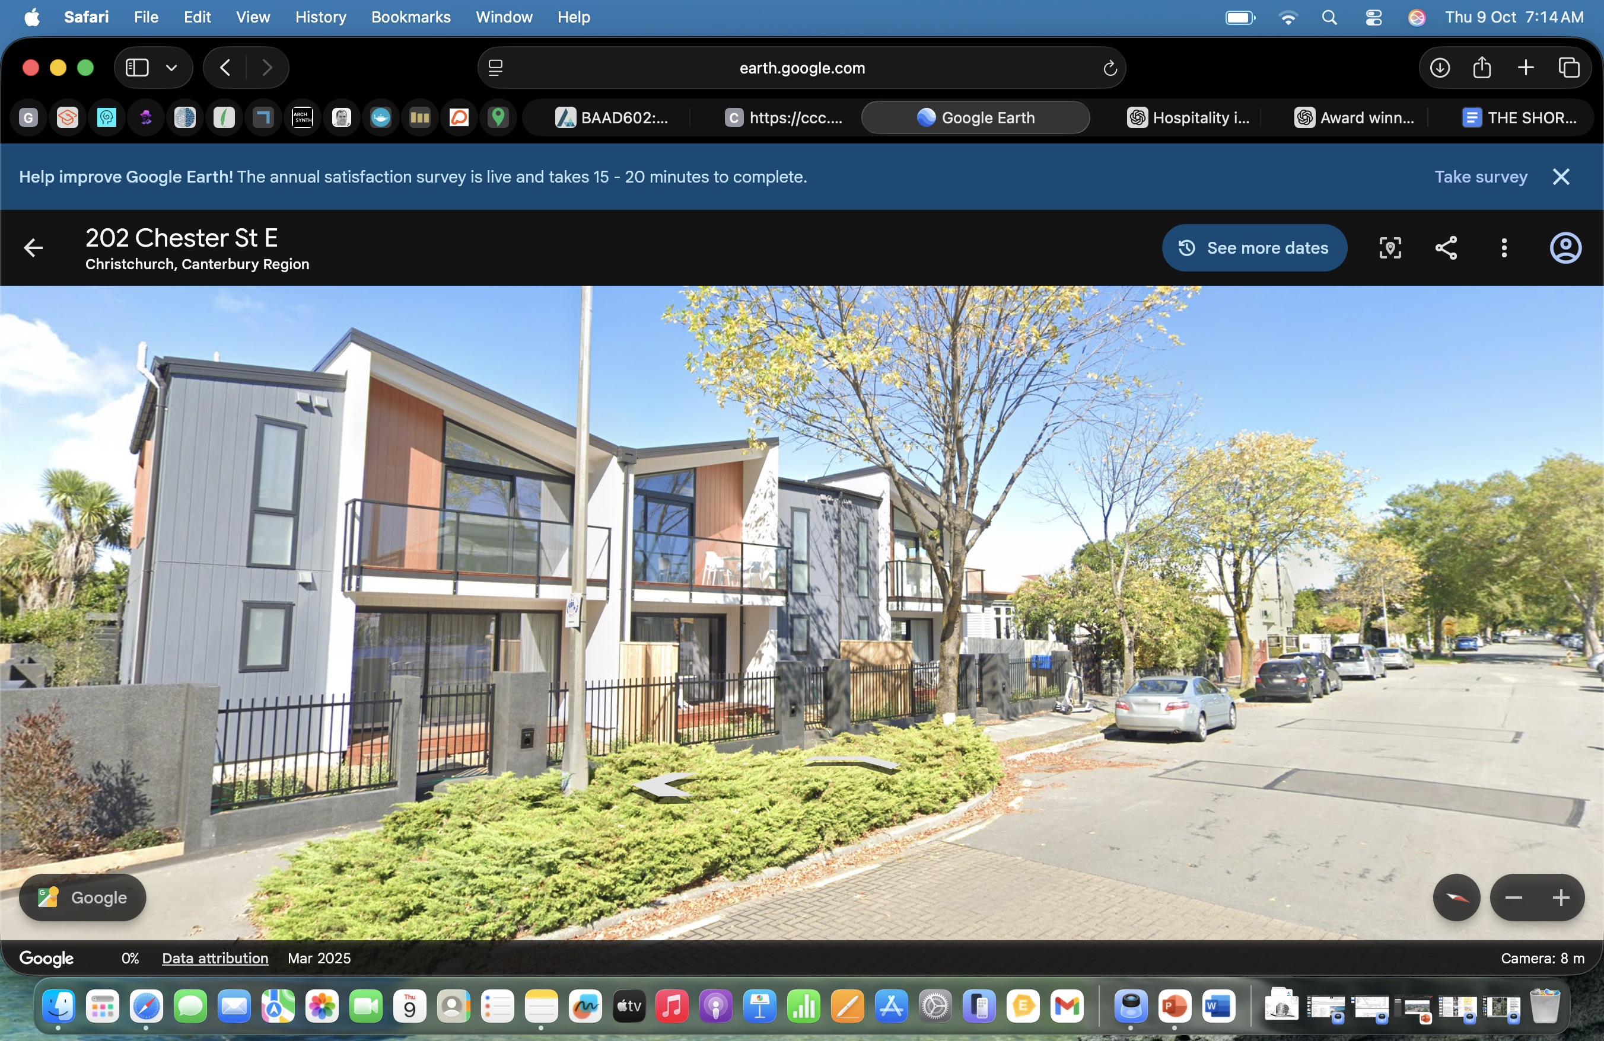This screenshot has height=1041, width=1604.
Task: Open the Take survey link
Action: [x=1480, y=177]
